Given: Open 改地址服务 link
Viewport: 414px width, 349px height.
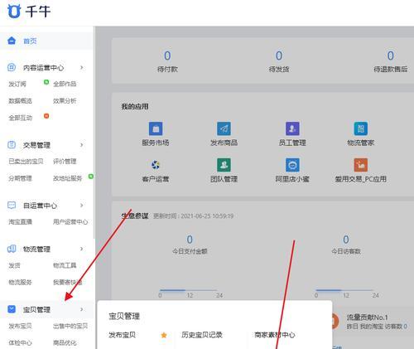Looking at the screenshot, I should (68, 178).
